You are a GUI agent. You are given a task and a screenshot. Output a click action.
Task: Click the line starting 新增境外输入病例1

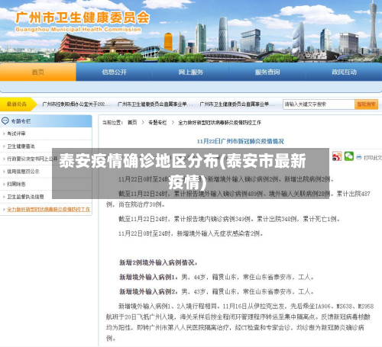tap(217, 277)
